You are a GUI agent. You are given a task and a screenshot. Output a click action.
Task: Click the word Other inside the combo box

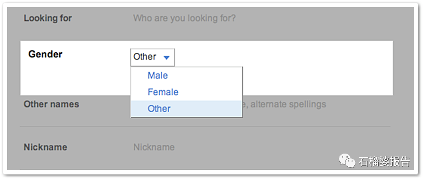[145, 57]
